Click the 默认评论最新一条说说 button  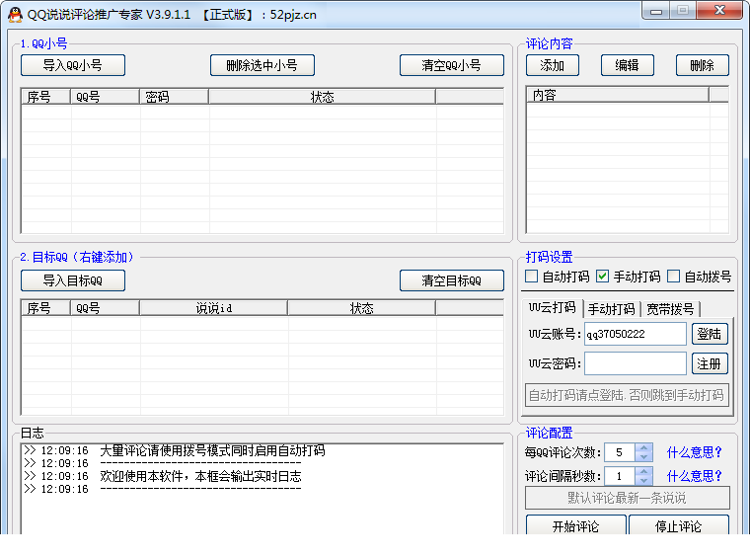627,498
